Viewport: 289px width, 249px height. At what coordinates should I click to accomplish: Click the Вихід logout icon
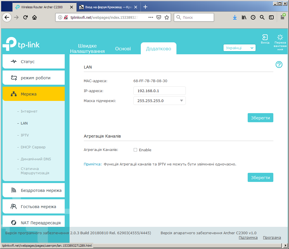265,37
